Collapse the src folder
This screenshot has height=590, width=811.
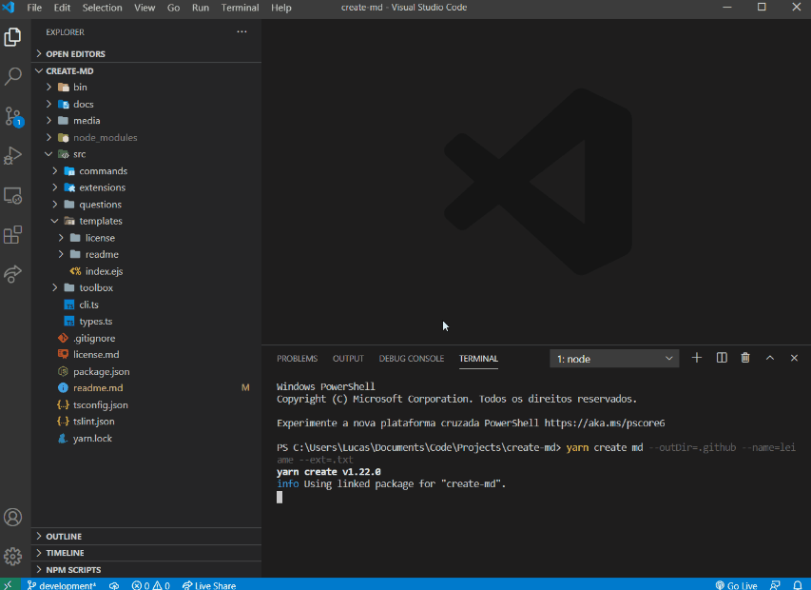coord(146,154)
